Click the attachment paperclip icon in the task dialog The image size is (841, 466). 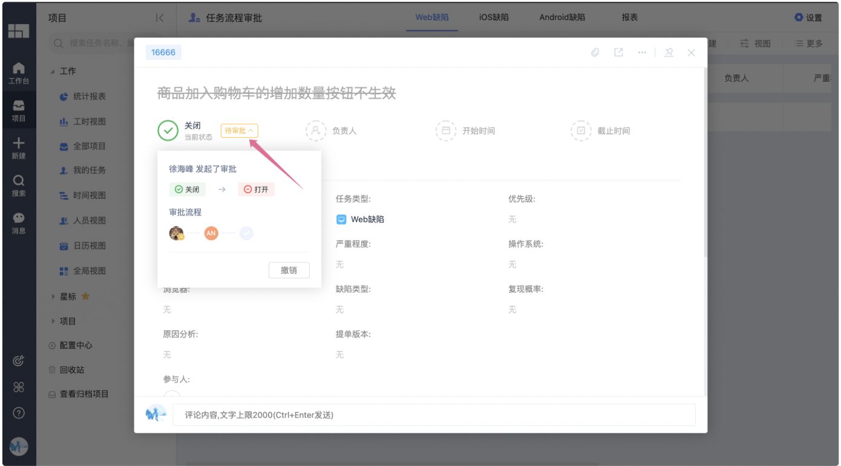595,53
